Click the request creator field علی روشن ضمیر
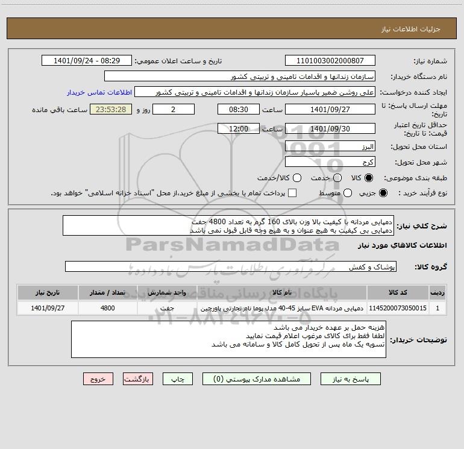This screenshot has height=449, width=464. (x=255, y=92)
